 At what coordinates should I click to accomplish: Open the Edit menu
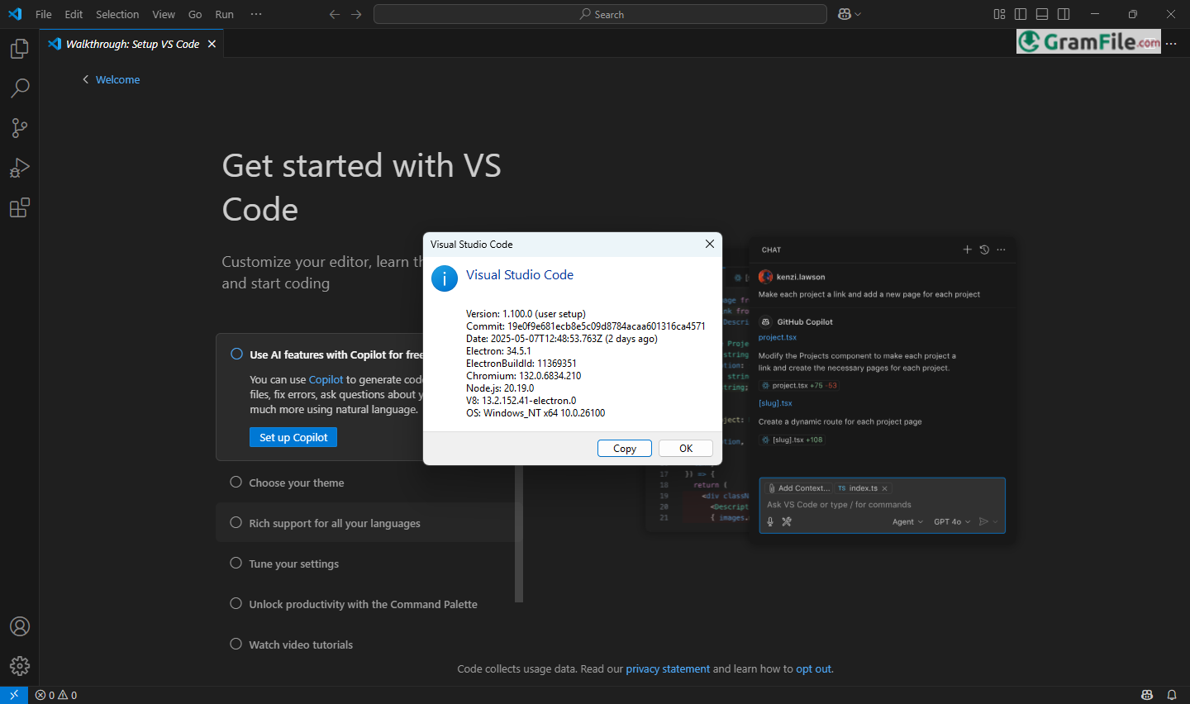[x=74, y=14]
